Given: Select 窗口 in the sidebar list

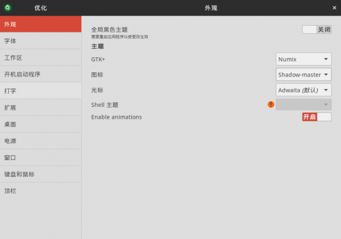Looking at the screenshot, I should 41,158.
